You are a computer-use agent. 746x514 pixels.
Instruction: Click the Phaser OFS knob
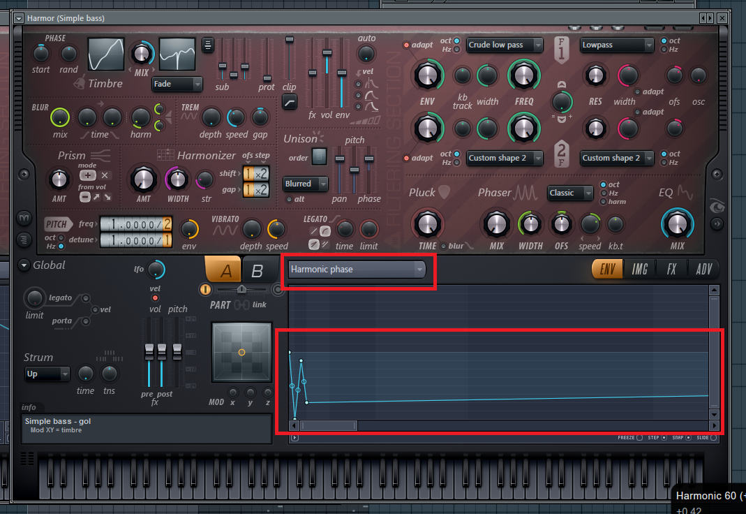[561, 223]
